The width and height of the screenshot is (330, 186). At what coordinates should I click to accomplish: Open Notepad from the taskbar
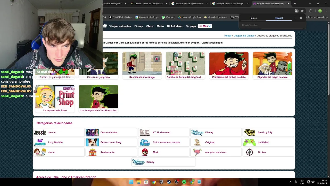(x=199, y=182)
